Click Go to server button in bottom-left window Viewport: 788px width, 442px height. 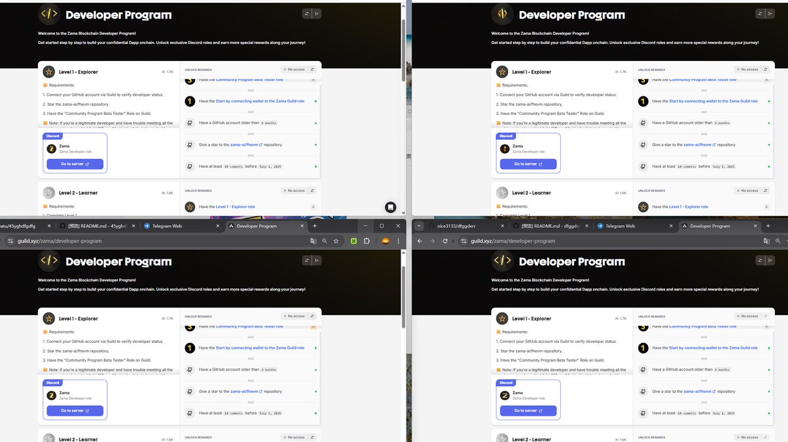point(75,410)
